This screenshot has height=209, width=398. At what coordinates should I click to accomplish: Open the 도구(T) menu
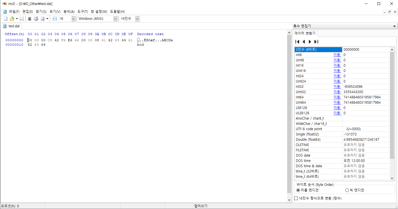83,12
